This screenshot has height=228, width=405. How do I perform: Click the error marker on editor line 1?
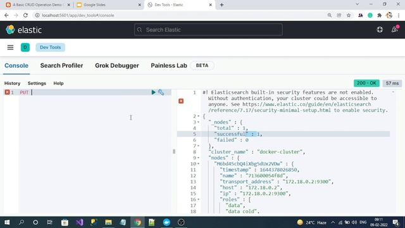click(x=7, y=92)
